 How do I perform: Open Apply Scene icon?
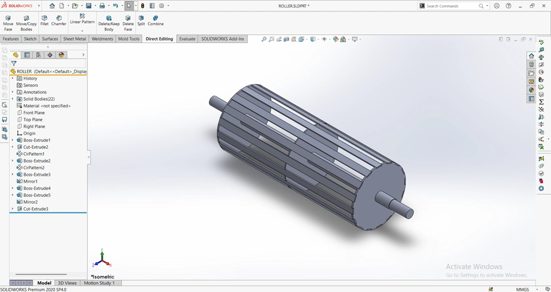tap(343, 40)
